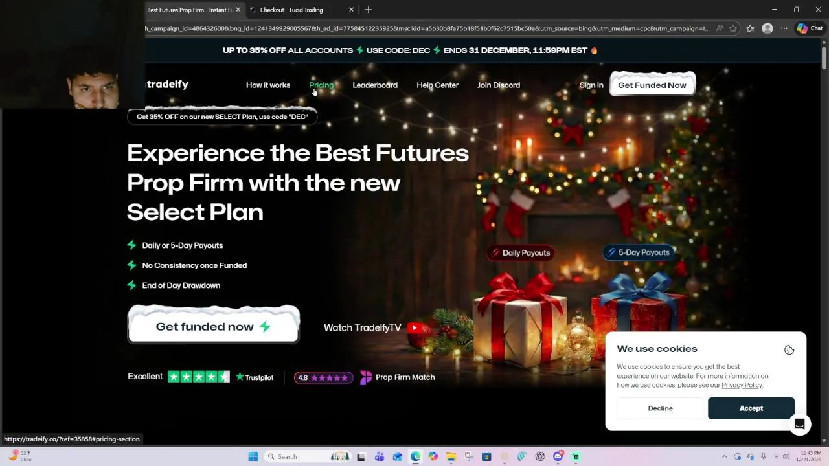Screen dimensions: 829x466
Task: Add this page to favorites star
Action: 733,28
